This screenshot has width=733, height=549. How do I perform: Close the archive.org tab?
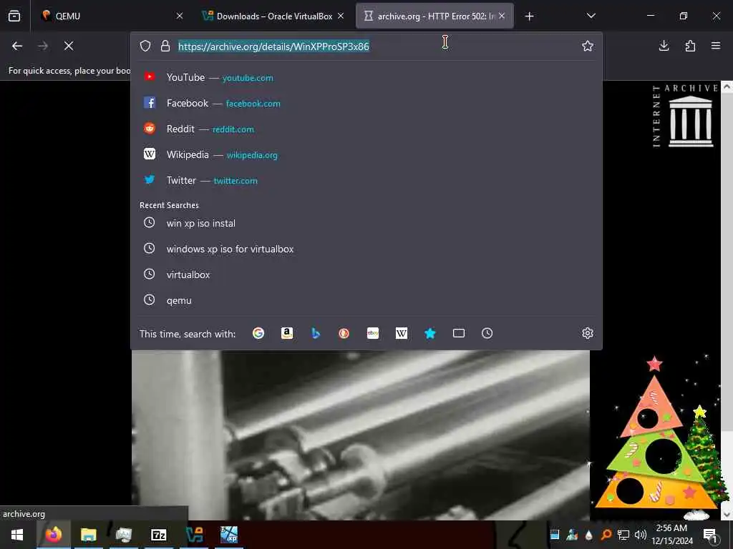coord(502,16)
